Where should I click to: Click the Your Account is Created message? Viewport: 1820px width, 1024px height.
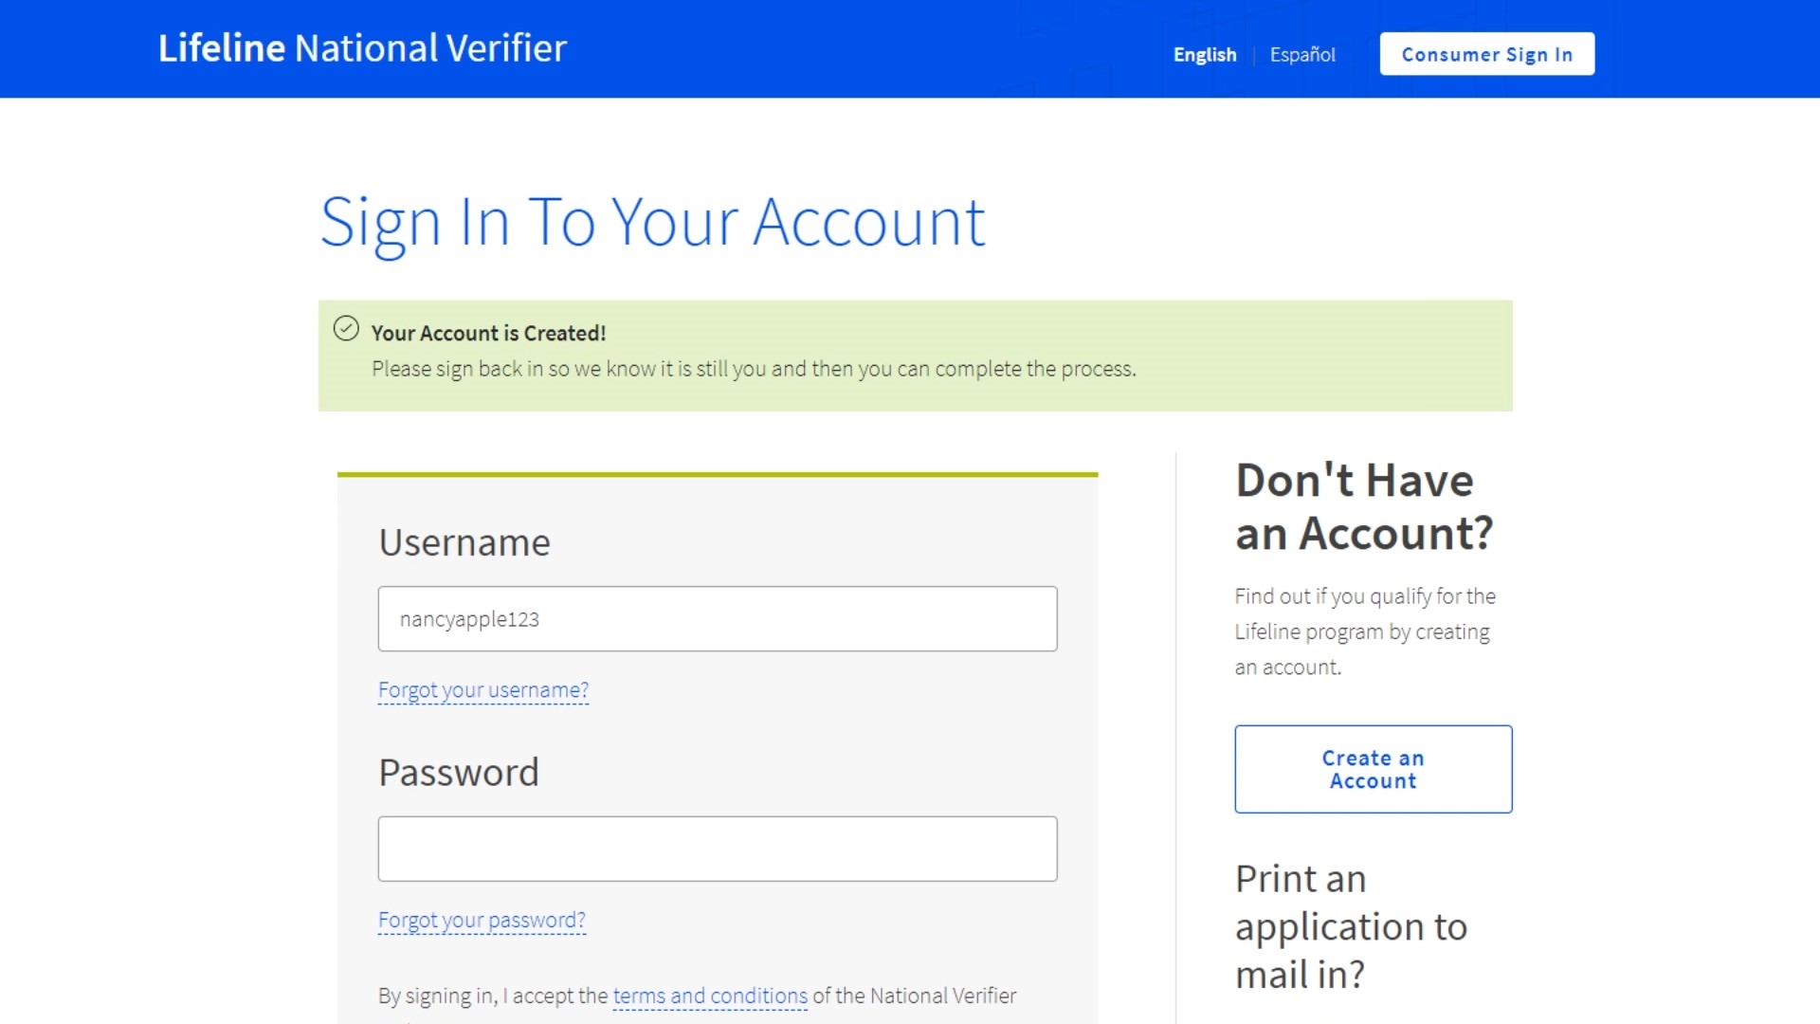coord(488,334)
